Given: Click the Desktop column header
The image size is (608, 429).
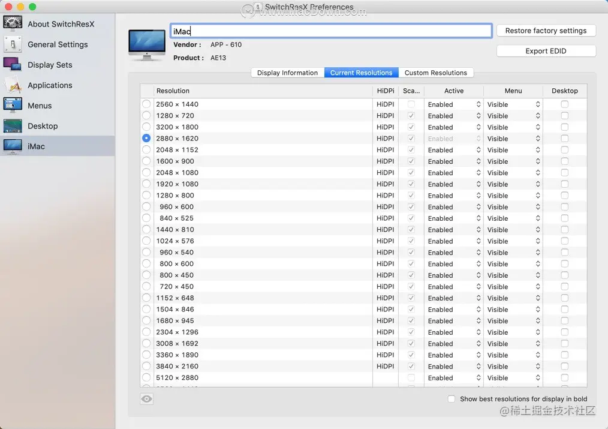Looking at the screenshot, I should point(565,91).
